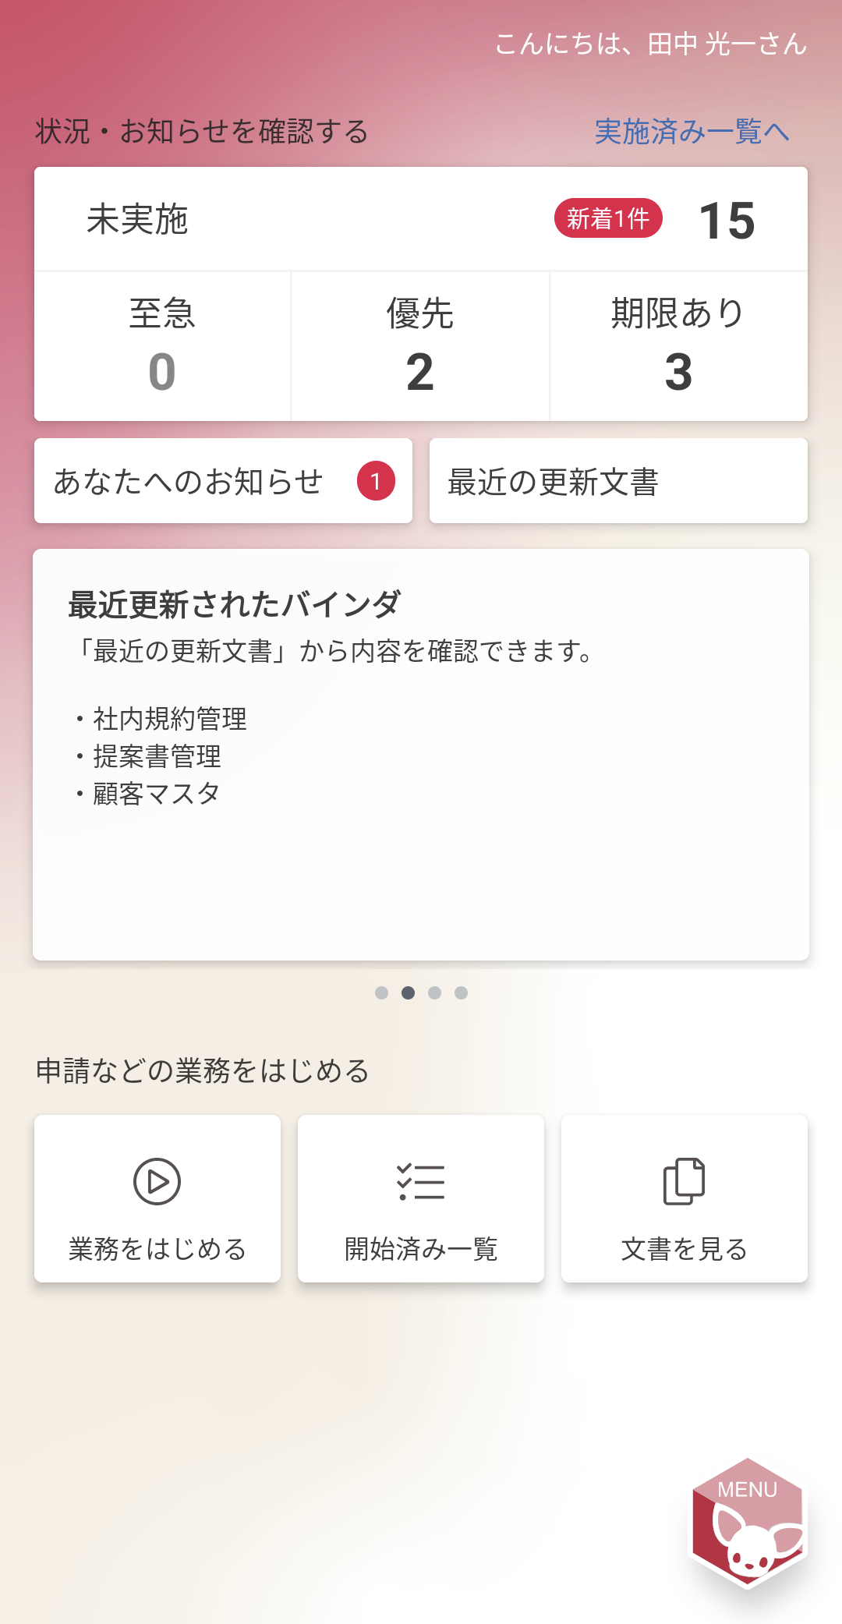This screenshot has width=842, height=1624.
Task: Open 最近の更新文書 button
Action: click(618, 481)
